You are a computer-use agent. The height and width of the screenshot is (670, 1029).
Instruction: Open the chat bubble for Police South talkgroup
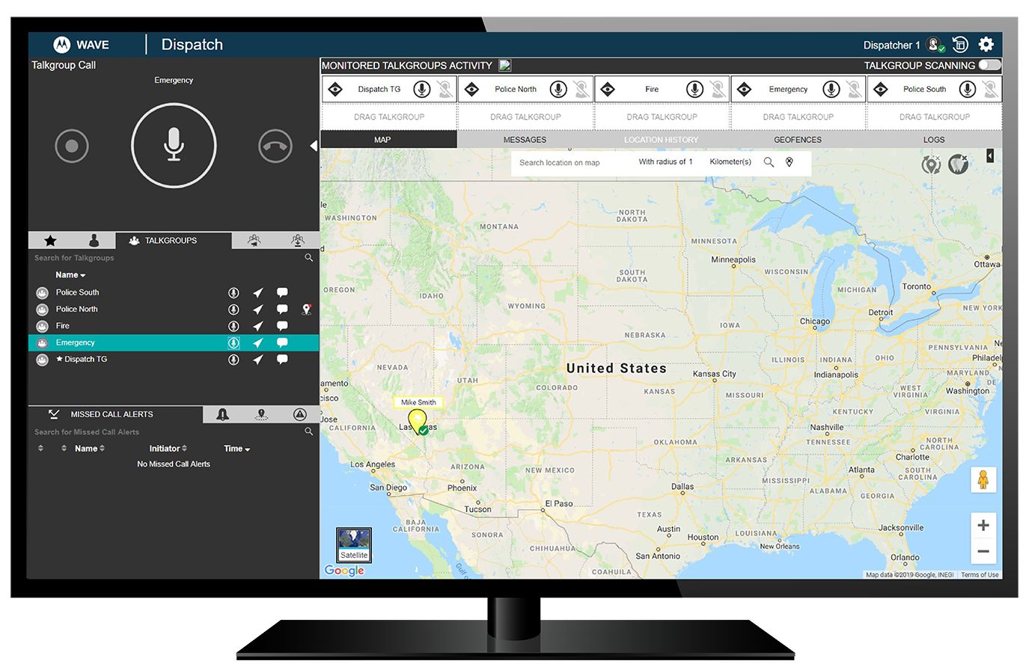(282, 292)
